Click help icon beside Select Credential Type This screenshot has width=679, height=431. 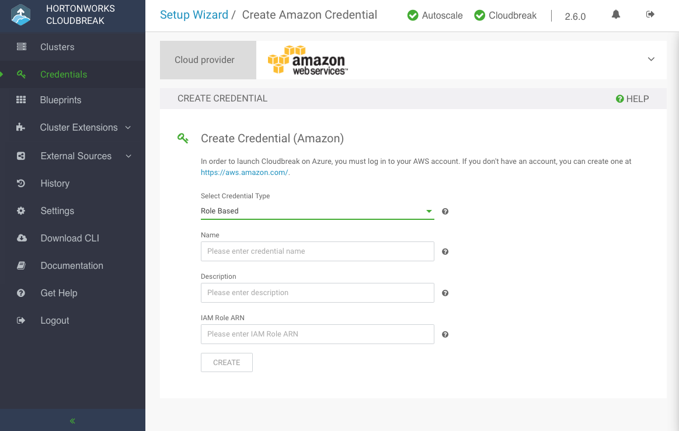coord(445,212)
